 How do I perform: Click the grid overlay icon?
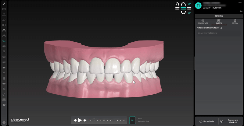pyautogui.click(x=4, y=78)
